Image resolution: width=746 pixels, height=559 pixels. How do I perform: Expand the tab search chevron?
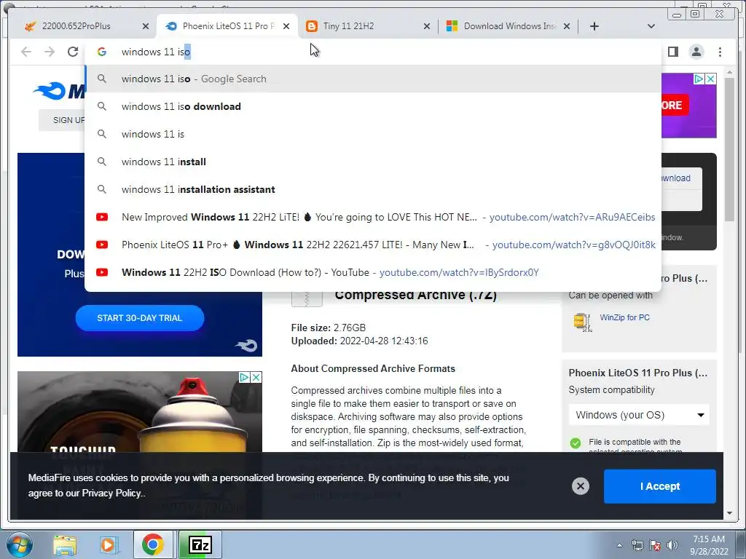coord(651,26)
